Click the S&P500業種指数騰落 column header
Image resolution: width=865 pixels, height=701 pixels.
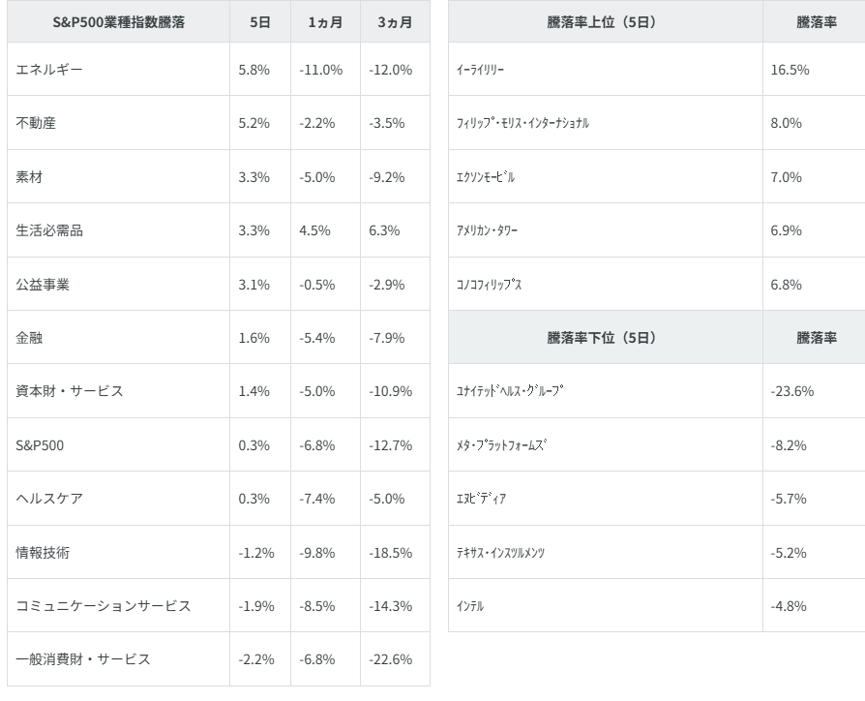click(117, 22)
